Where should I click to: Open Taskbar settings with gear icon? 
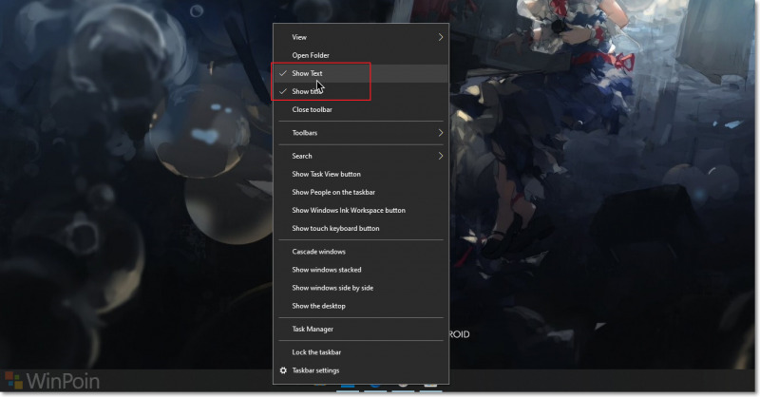click(361, 370)
